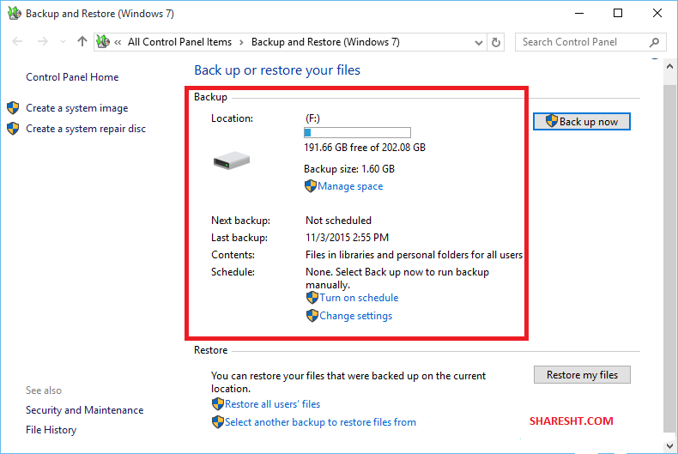This screenshot has height=454, width=678.
Task: Click All Control Panel Items breadcrumb
Action: tap(179, 42)
